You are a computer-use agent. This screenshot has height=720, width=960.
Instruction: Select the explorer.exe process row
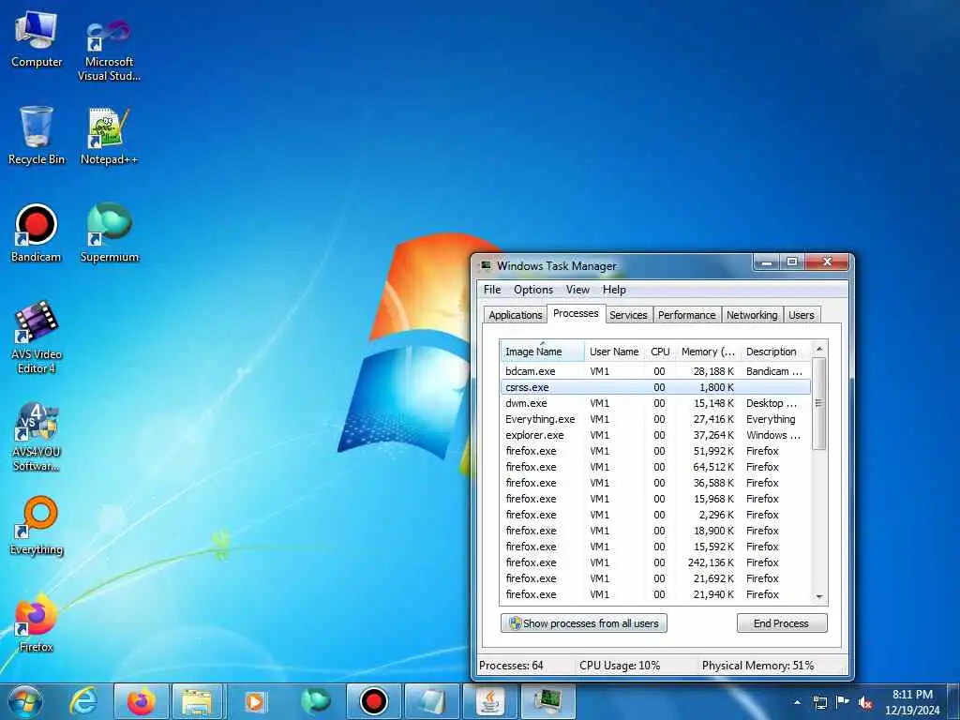(655, 435)
